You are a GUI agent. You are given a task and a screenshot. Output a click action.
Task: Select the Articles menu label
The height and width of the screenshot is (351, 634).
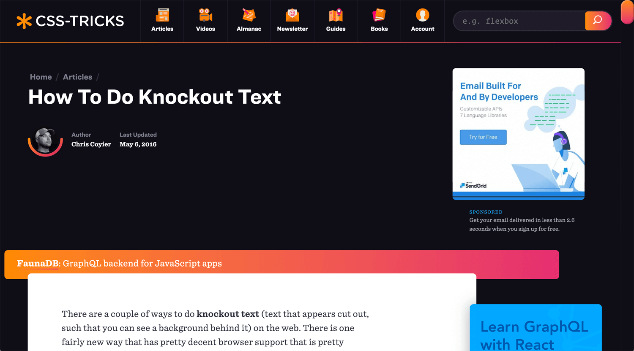click(162, 29)
